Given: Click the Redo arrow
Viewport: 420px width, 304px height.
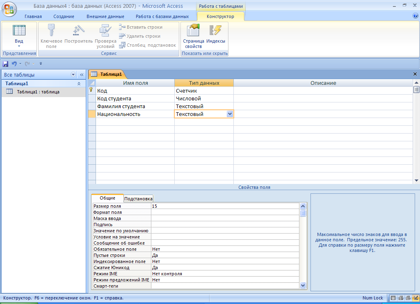Looking at the screenshot, I should click(x=27, y=64).
